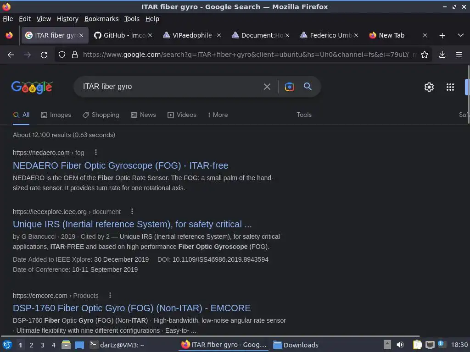Viewport: 470px width, 352px height.
Task: Open the Edit menu
Action: pyautogui.click(x=25, y=19)
